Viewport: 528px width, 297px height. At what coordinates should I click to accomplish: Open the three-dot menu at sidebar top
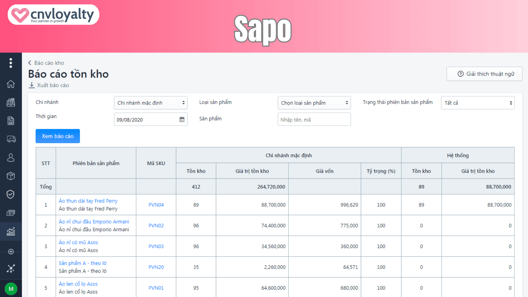11,63
